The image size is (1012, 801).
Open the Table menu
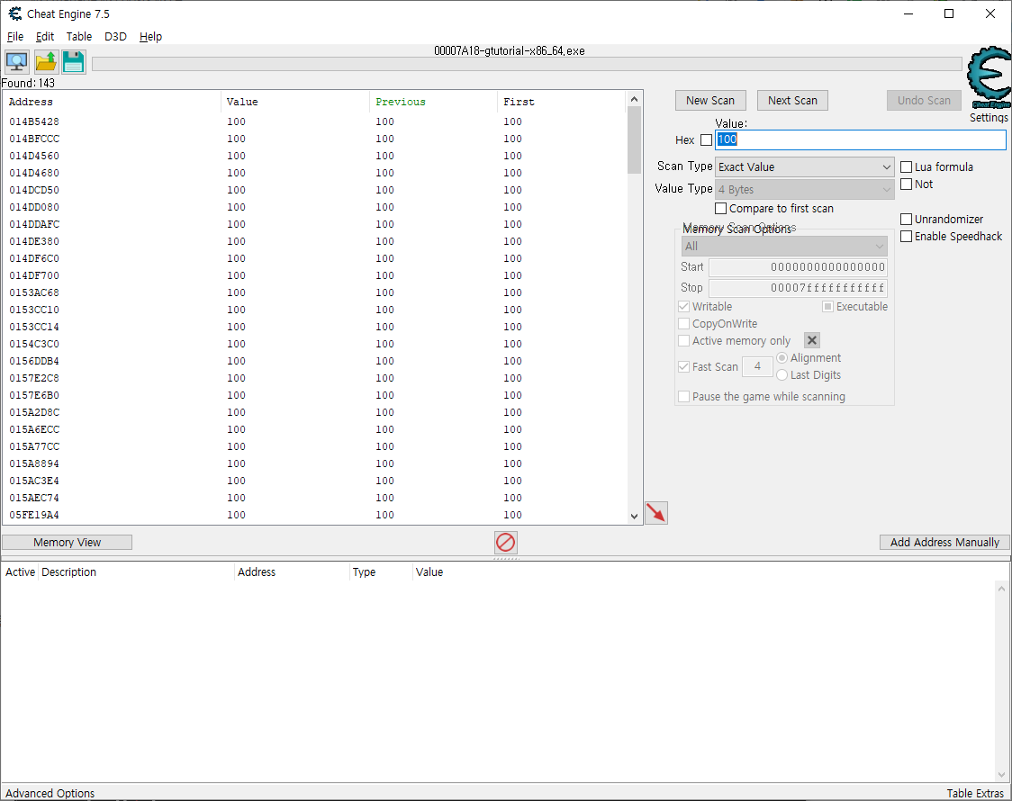tap(78, 37)
